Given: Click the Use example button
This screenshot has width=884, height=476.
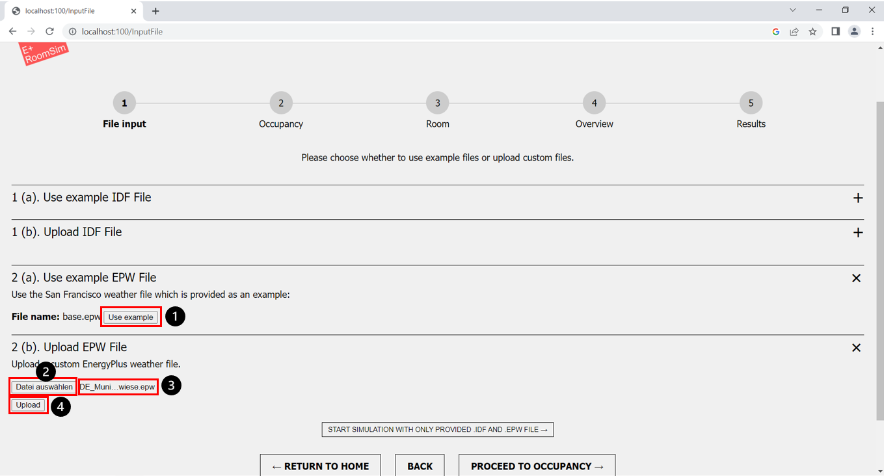Looking at the screenshot, I should [x=131, y=317].
